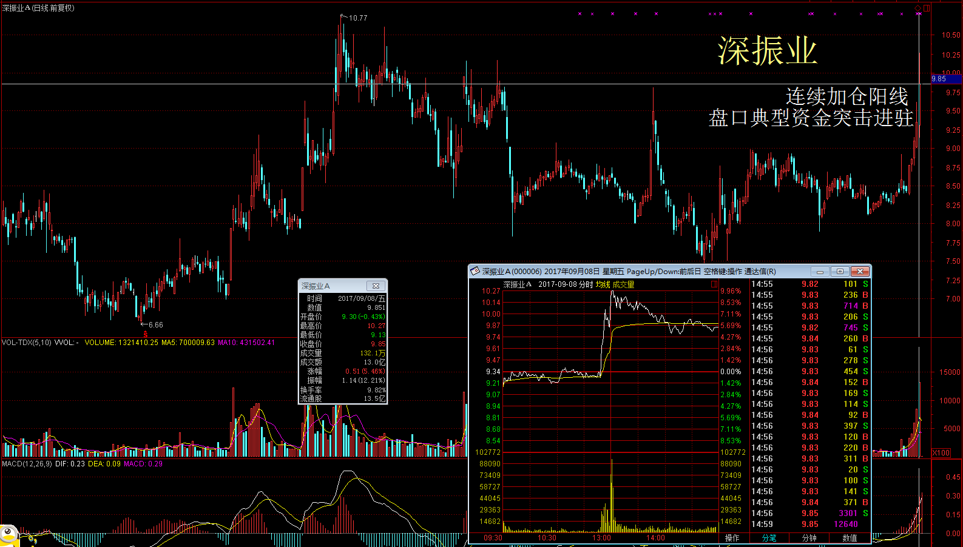Click the 时间 2017/09/08/五 row

tap(343, 298)
